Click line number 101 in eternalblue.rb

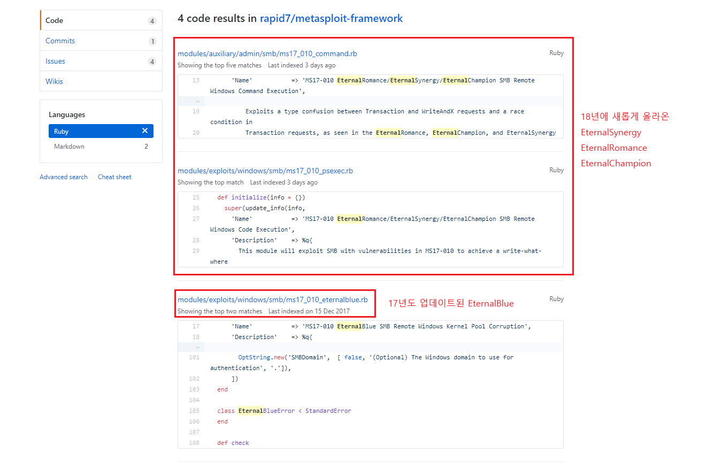pos(194,357)
